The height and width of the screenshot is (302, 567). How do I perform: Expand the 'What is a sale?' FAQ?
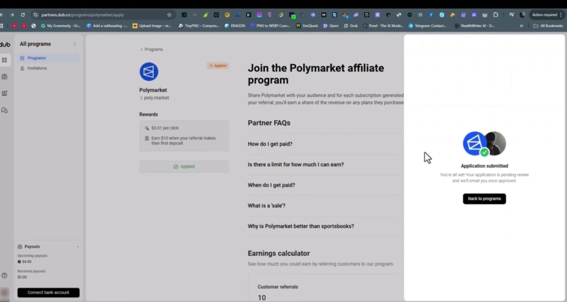266,206
